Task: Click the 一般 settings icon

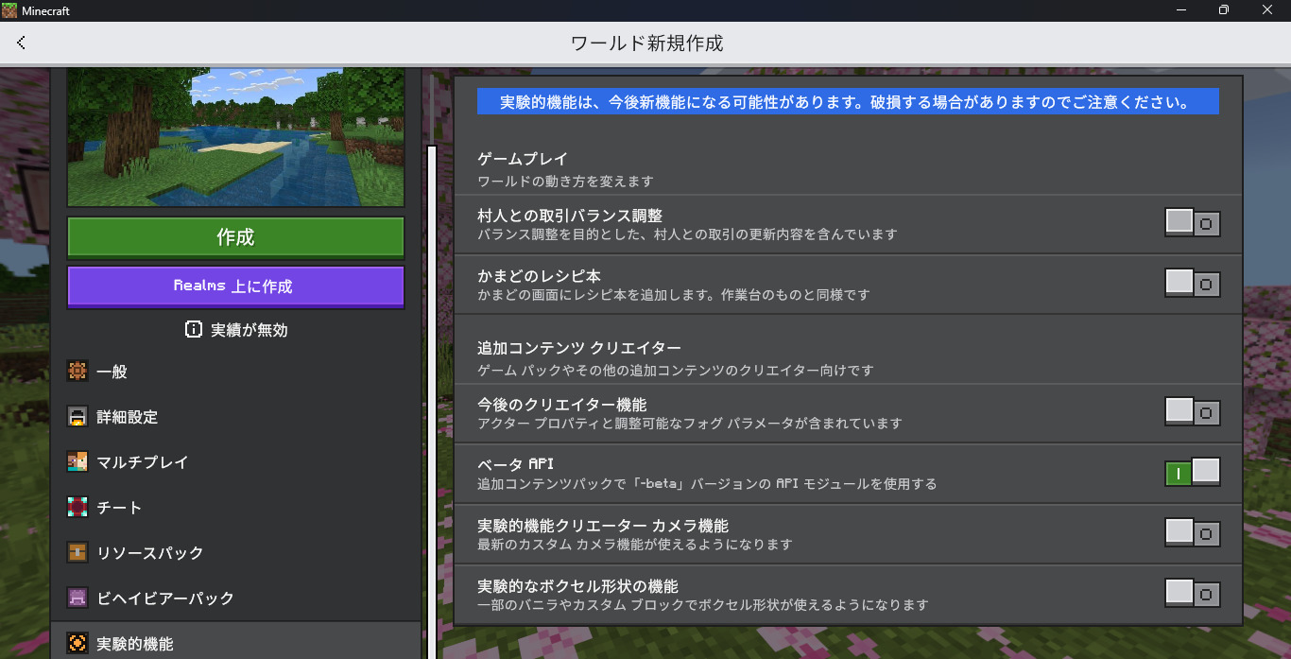Action: click(77, 372)
